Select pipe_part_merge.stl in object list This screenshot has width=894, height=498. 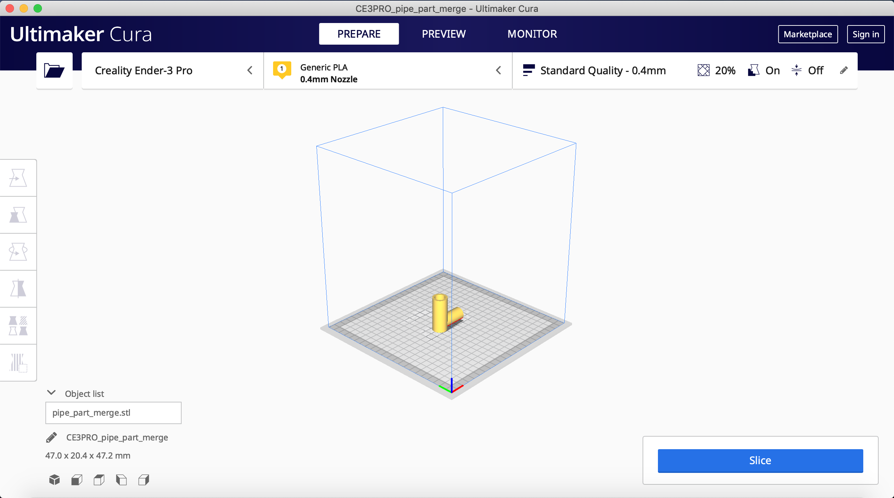[x=113, y=413]
